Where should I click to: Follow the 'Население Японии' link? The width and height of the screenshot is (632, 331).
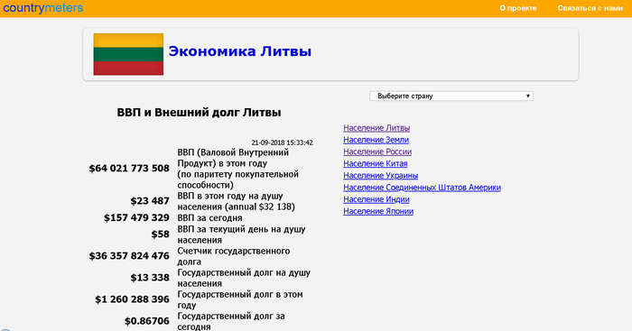pyautogui.click(x=378, y=211)
